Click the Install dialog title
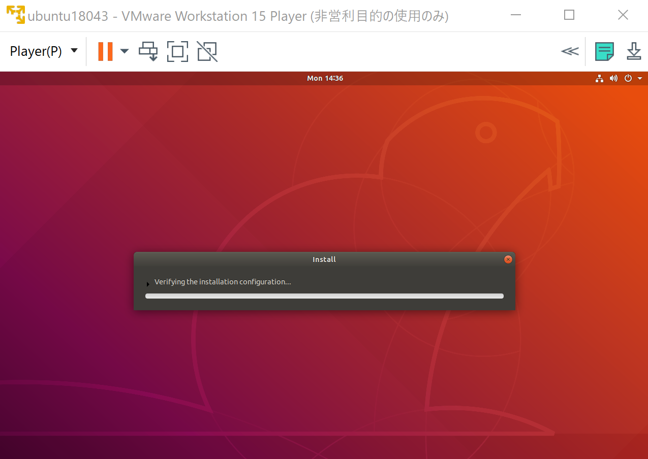 tap(324, 259)
